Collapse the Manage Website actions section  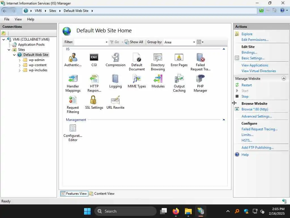pos(284,78)
